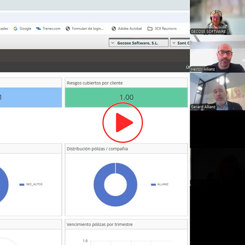Screen dimensions: 245x245
Task: Click the Trenes.com favicon
Action: pyautogui.click(x=38, y=29)
